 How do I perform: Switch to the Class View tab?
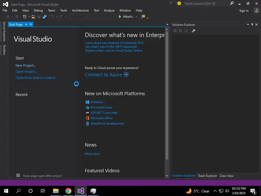[226, 176]
